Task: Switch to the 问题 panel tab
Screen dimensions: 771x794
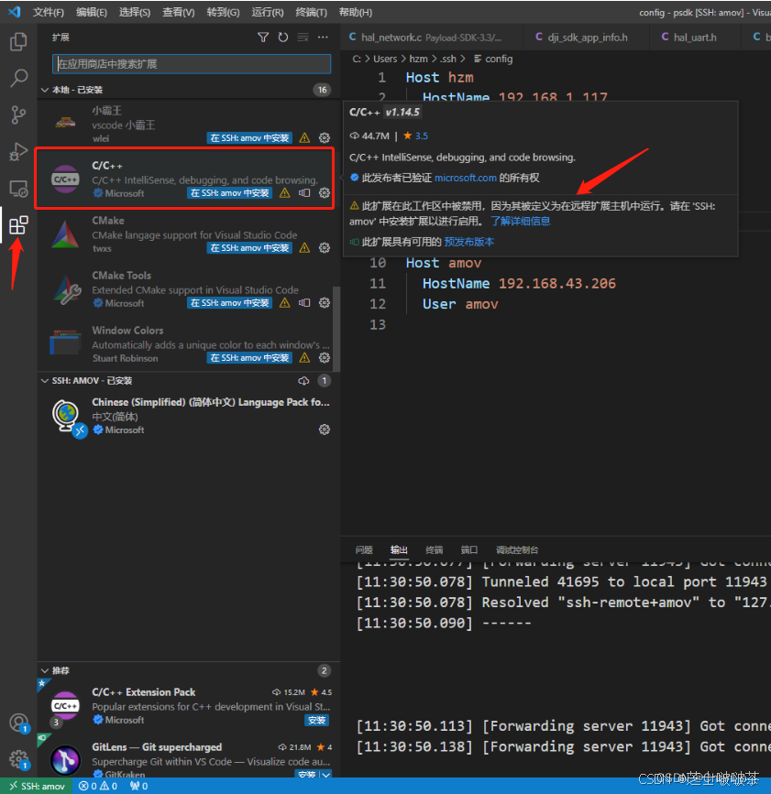Action: (x=364, y=549)
